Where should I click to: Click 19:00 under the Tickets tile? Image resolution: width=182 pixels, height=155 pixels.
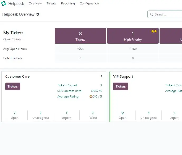coord(80,49)
